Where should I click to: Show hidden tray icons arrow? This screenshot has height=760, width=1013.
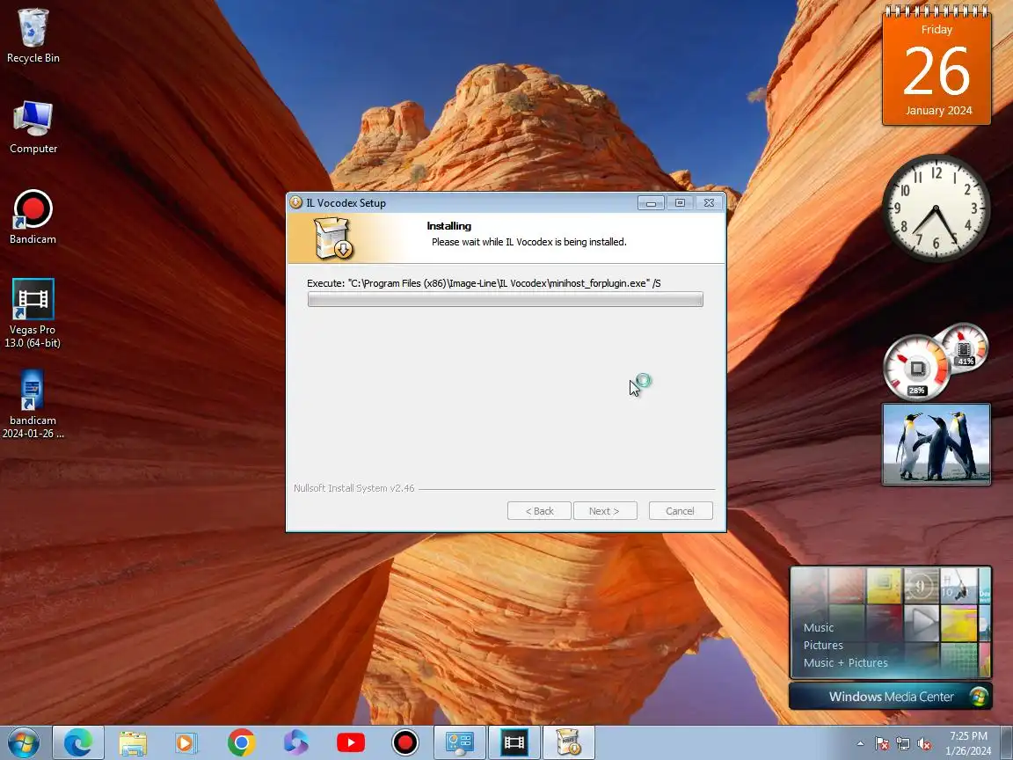tap(860, 743)
